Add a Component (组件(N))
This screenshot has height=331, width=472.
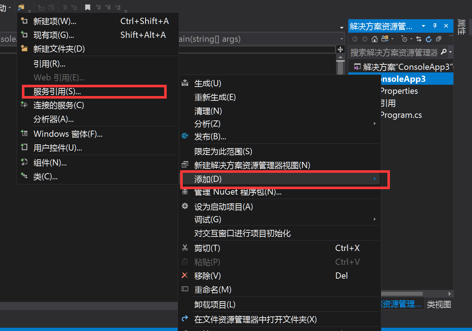tap(98, 163)
